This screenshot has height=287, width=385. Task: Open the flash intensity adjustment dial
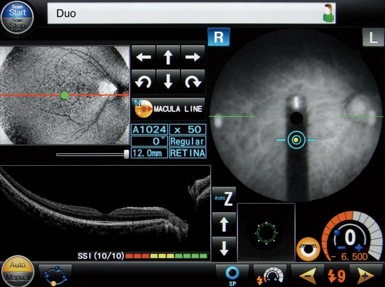coord(271,275)
